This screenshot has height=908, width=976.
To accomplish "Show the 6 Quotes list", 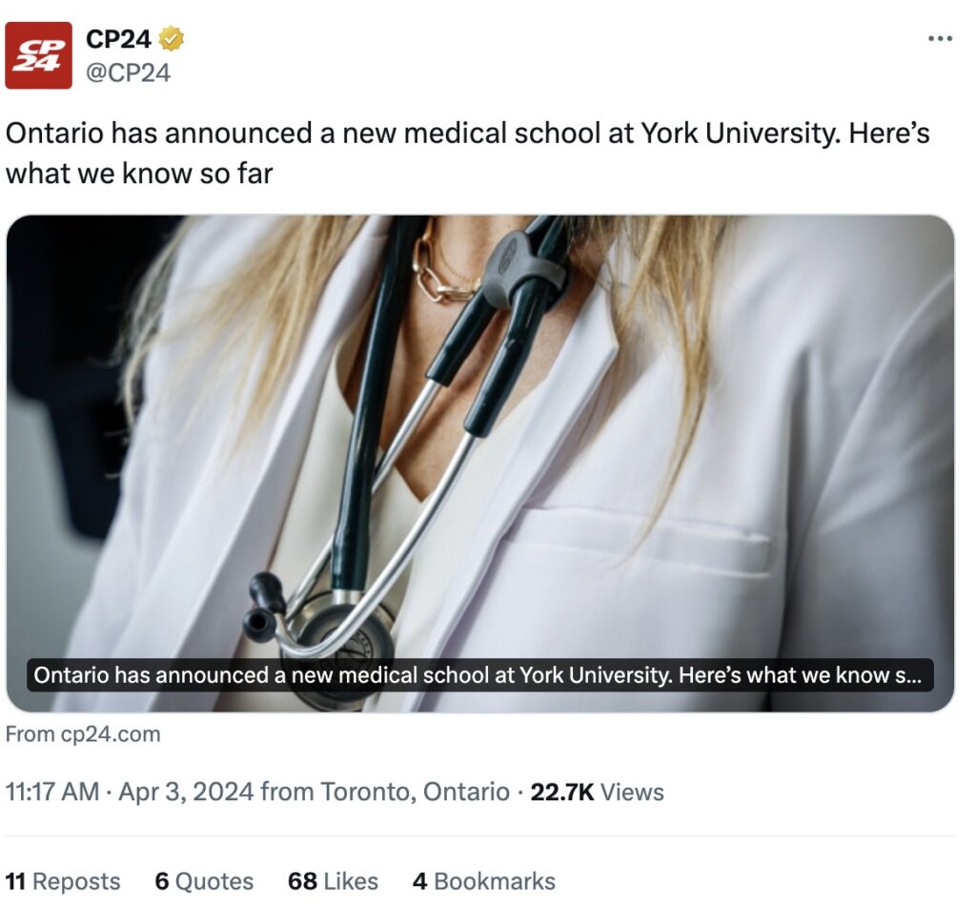I will 204,881.
